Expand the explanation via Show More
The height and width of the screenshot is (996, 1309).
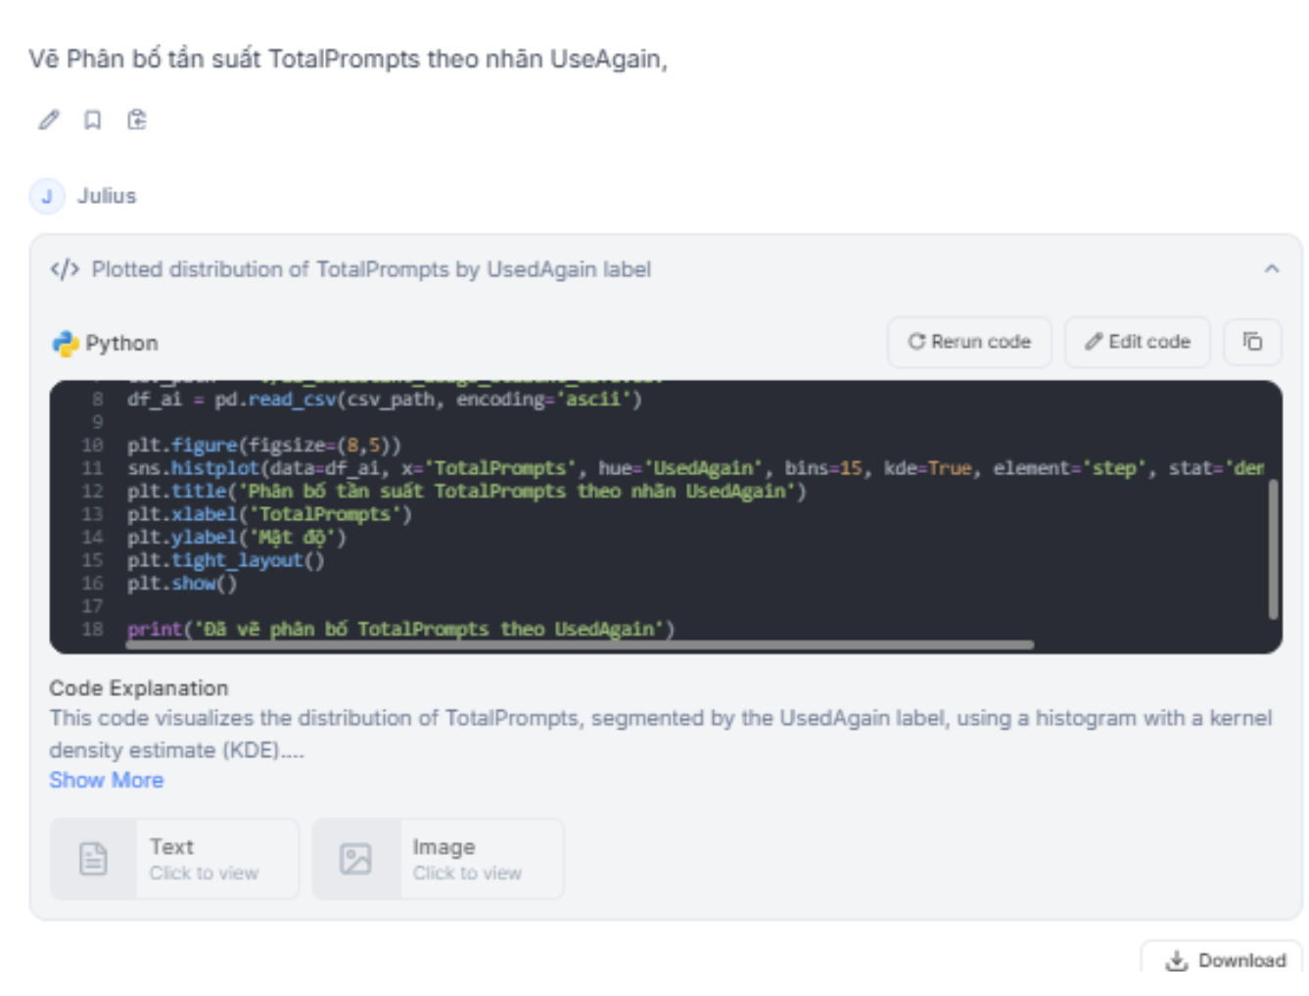tap(106, 781)
